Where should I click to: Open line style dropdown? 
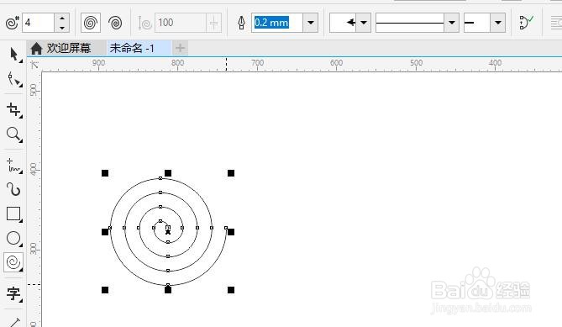point(452,23)
